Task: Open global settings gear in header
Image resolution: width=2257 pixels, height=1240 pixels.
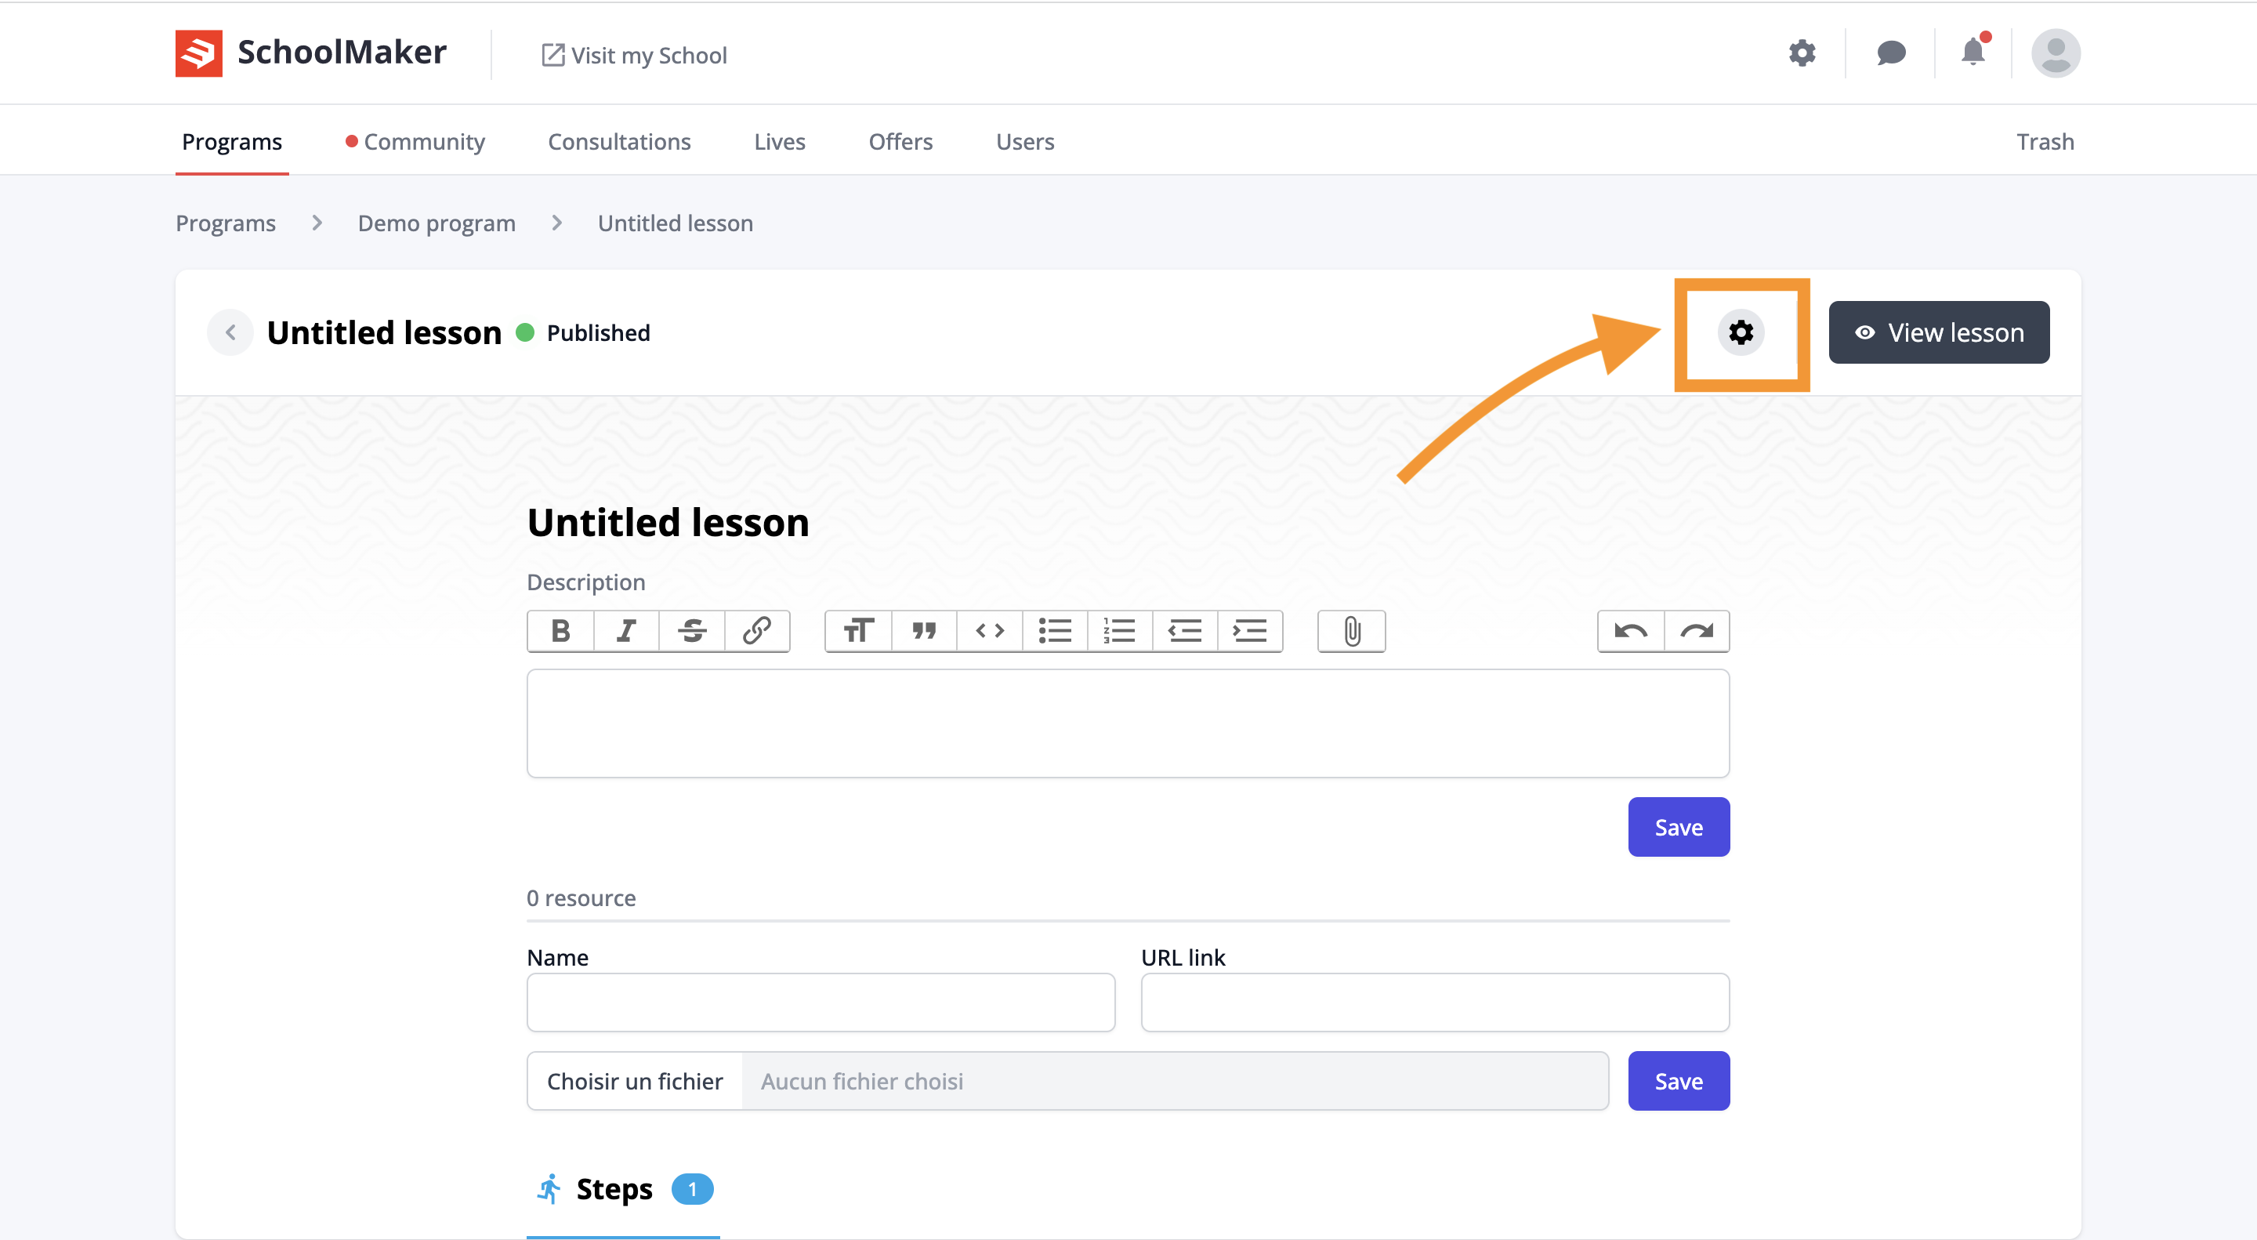Action: pyautogui.click(x=1802, y=53)
